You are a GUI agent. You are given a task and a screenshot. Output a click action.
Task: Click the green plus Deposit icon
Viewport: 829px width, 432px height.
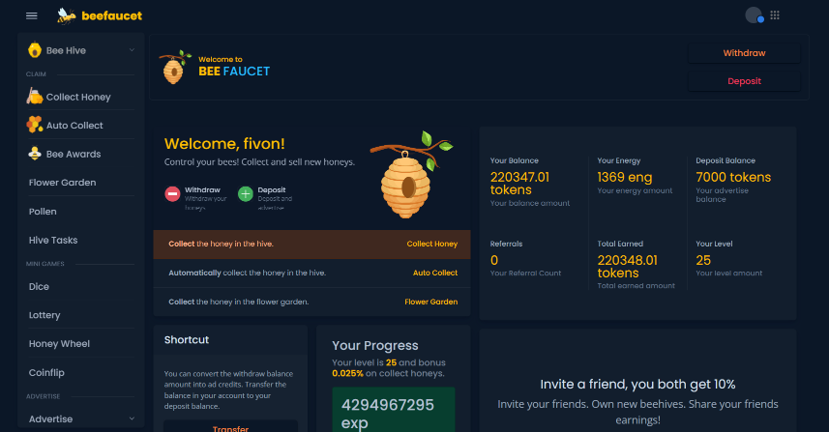(246, 194)
